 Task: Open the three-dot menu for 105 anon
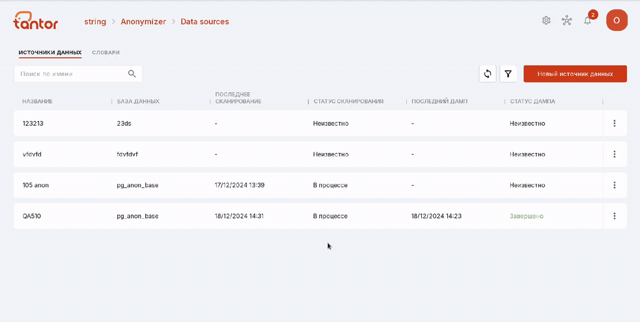tap(615, 185)
